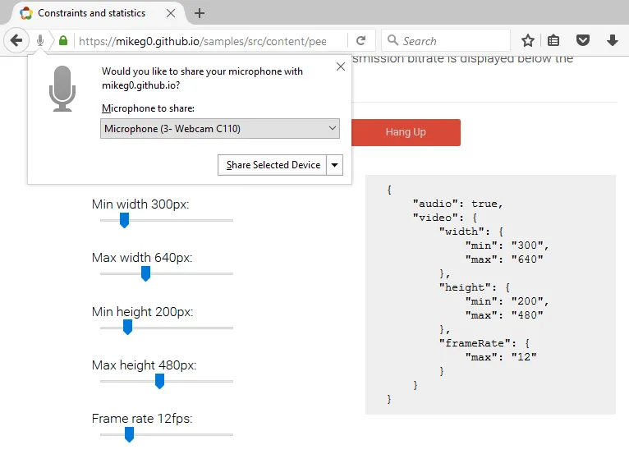The height and width of the screenshot is (468, 629).
Task: Click the microphone permission icon in address bar
Action: point(40,40)
